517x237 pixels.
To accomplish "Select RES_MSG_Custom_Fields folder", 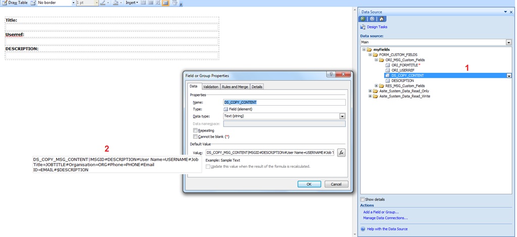I will pyautogui.click(x=405, y=86).
